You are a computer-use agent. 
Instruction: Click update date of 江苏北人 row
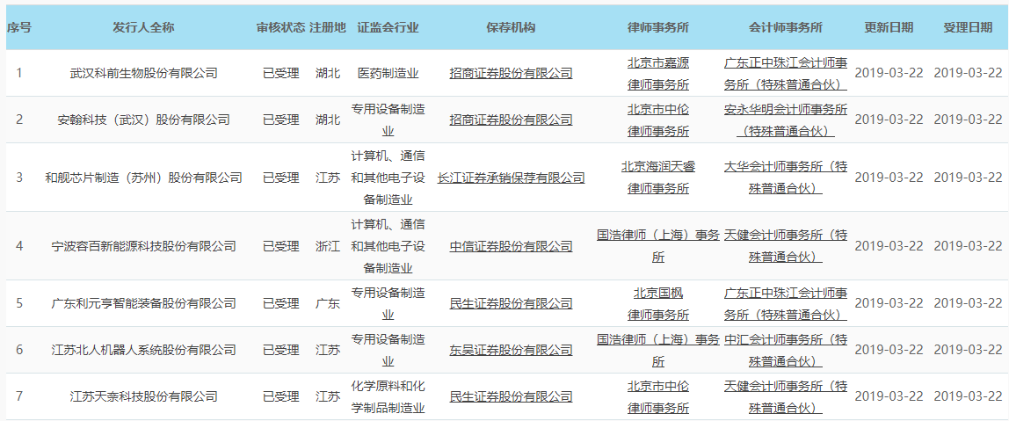coord(889,350)
